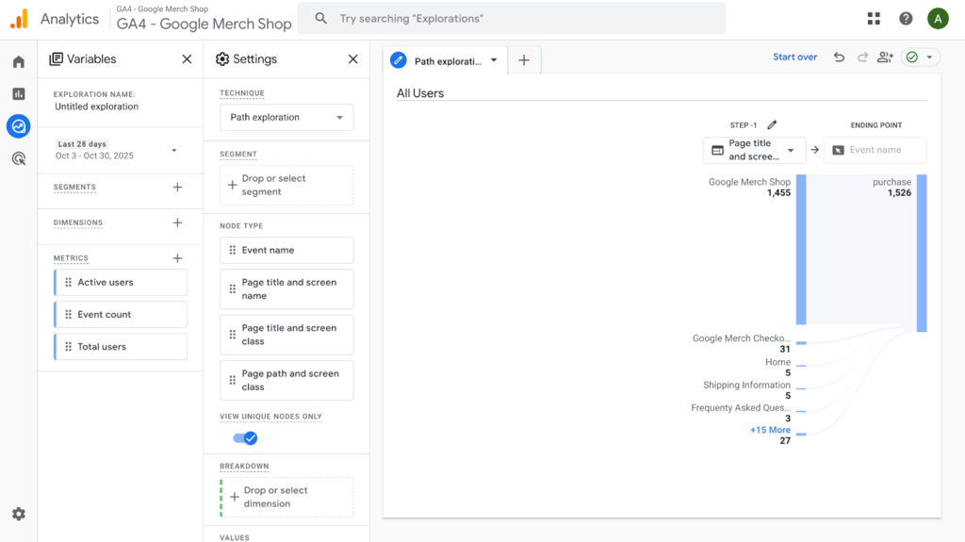Click the undo arrow icon

coord(839,57)
